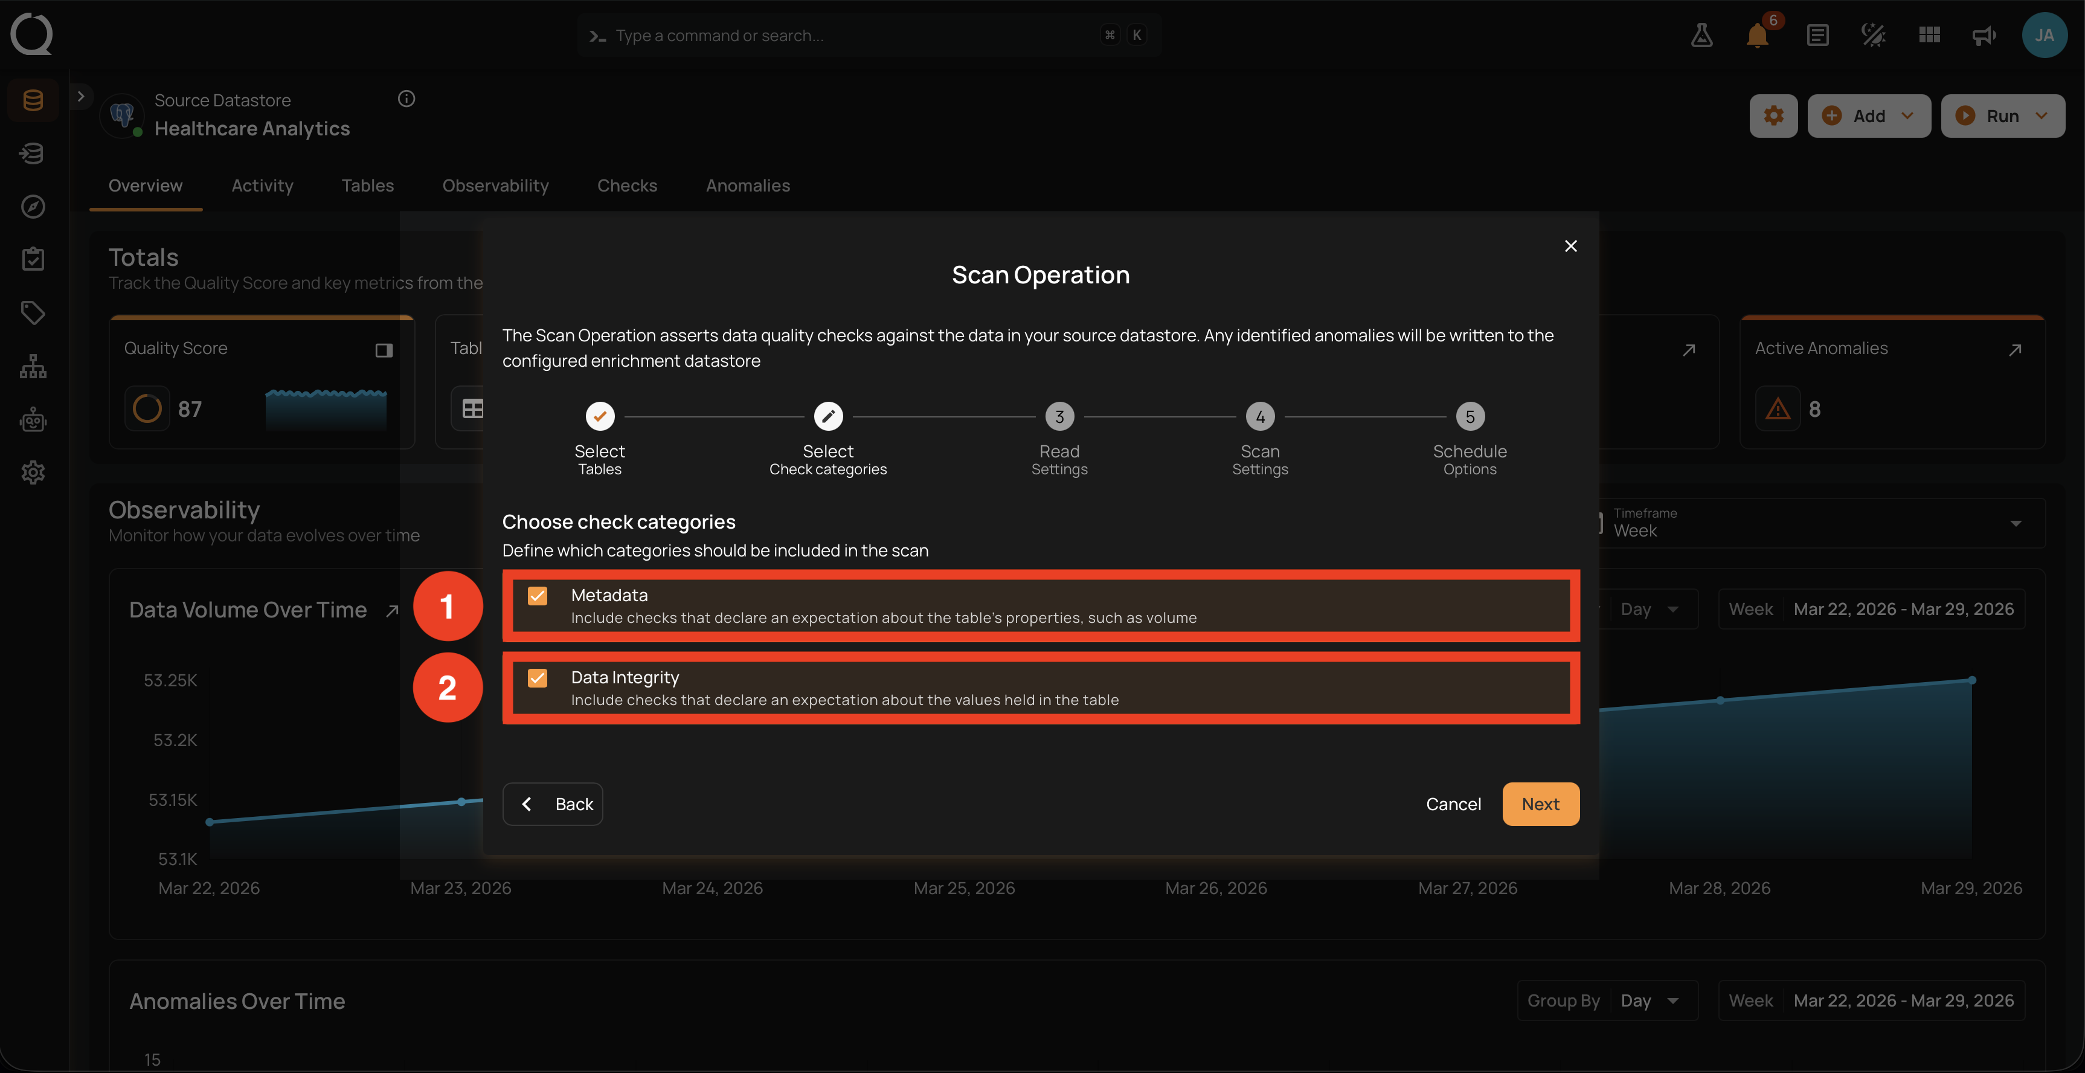Screen dimensions: 2085x1073
Task: Close the Scan Operation dialog
Action: [1570, 246]
